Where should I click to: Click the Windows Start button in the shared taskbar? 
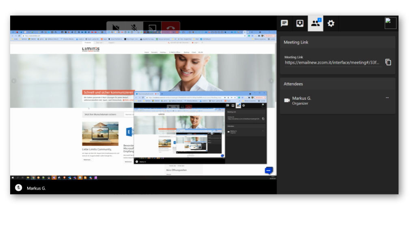click(13, 178)
